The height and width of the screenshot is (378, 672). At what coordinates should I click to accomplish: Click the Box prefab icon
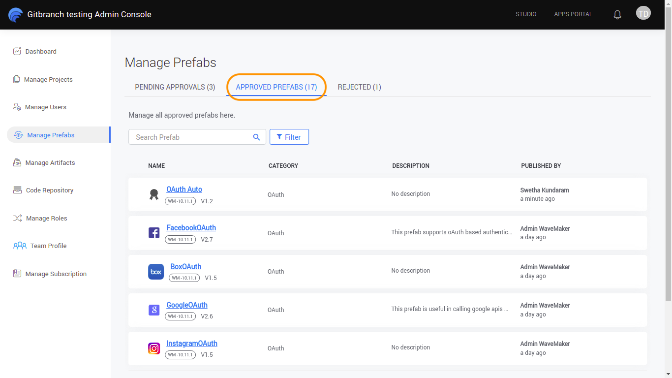coord(156,272)
